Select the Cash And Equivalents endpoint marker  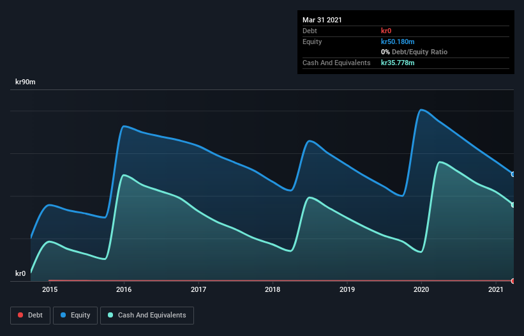[513, 204]
